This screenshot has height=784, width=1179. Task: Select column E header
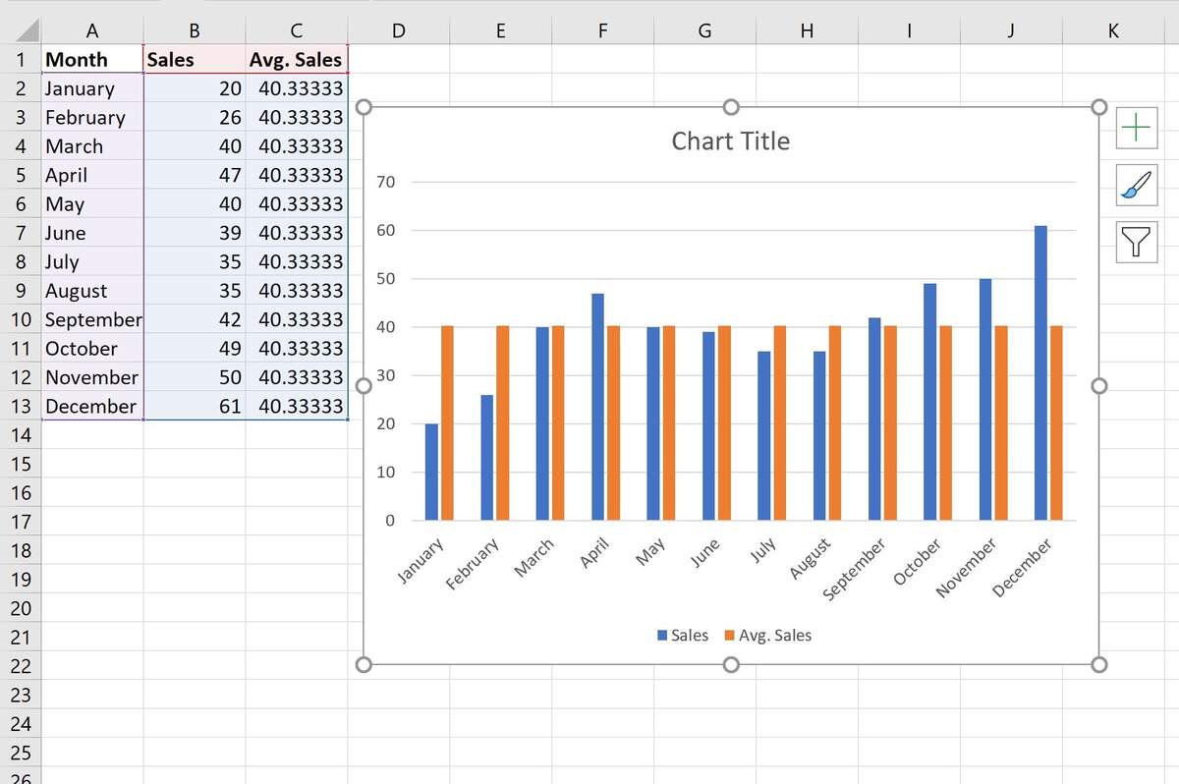point(500,30)
